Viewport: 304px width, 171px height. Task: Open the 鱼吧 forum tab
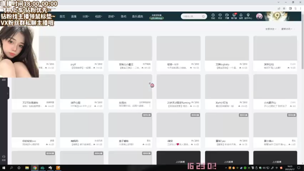click(x=123, y=16)
